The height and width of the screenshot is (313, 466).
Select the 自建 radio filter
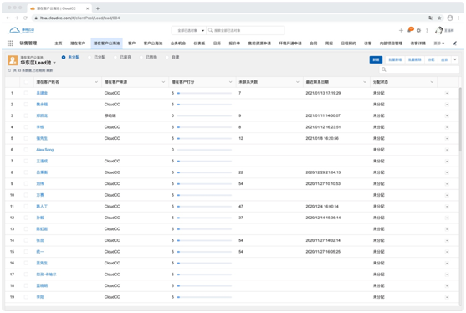(x=167, y=57)
